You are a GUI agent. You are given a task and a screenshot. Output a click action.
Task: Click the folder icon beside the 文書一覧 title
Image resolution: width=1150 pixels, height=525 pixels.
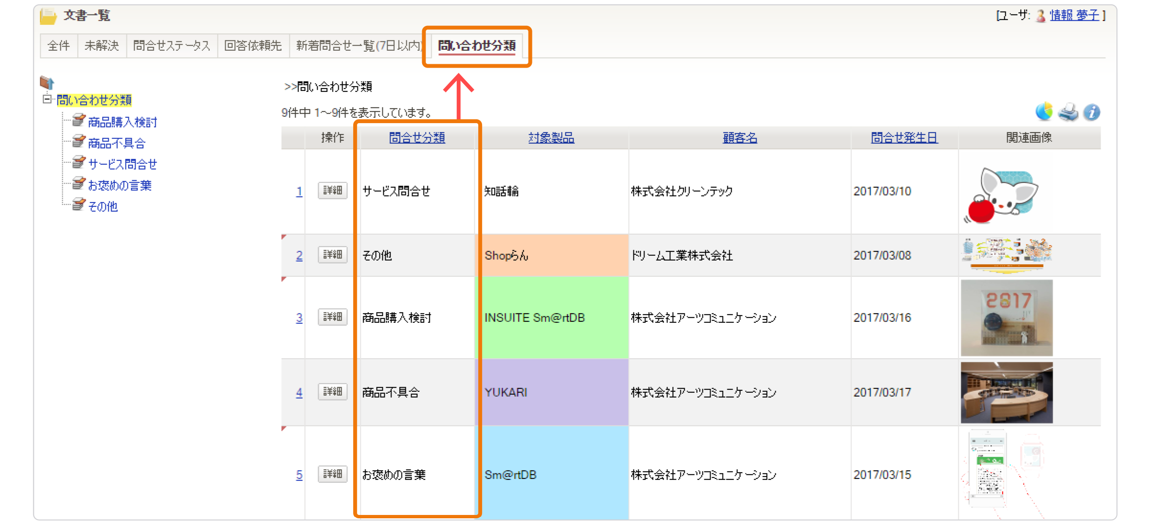tap(48, 15)
